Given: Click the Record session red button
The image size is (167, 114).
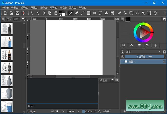Looking at the screenshot, I should tap(23, 13).
